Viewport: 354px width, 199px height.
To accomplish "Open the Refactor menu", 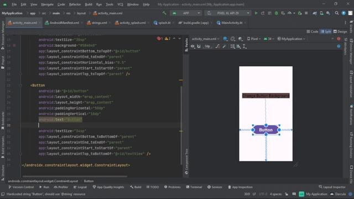I will 75,4.
